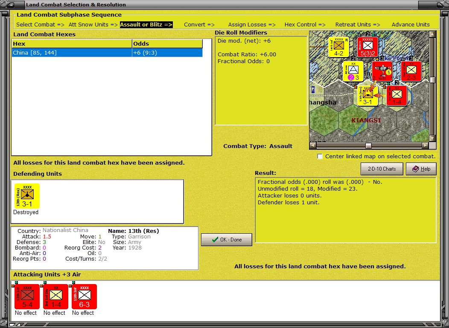The image size is (449, 328).
Task: Click the blue port symbol near Changsha
Action: point(313,90)
